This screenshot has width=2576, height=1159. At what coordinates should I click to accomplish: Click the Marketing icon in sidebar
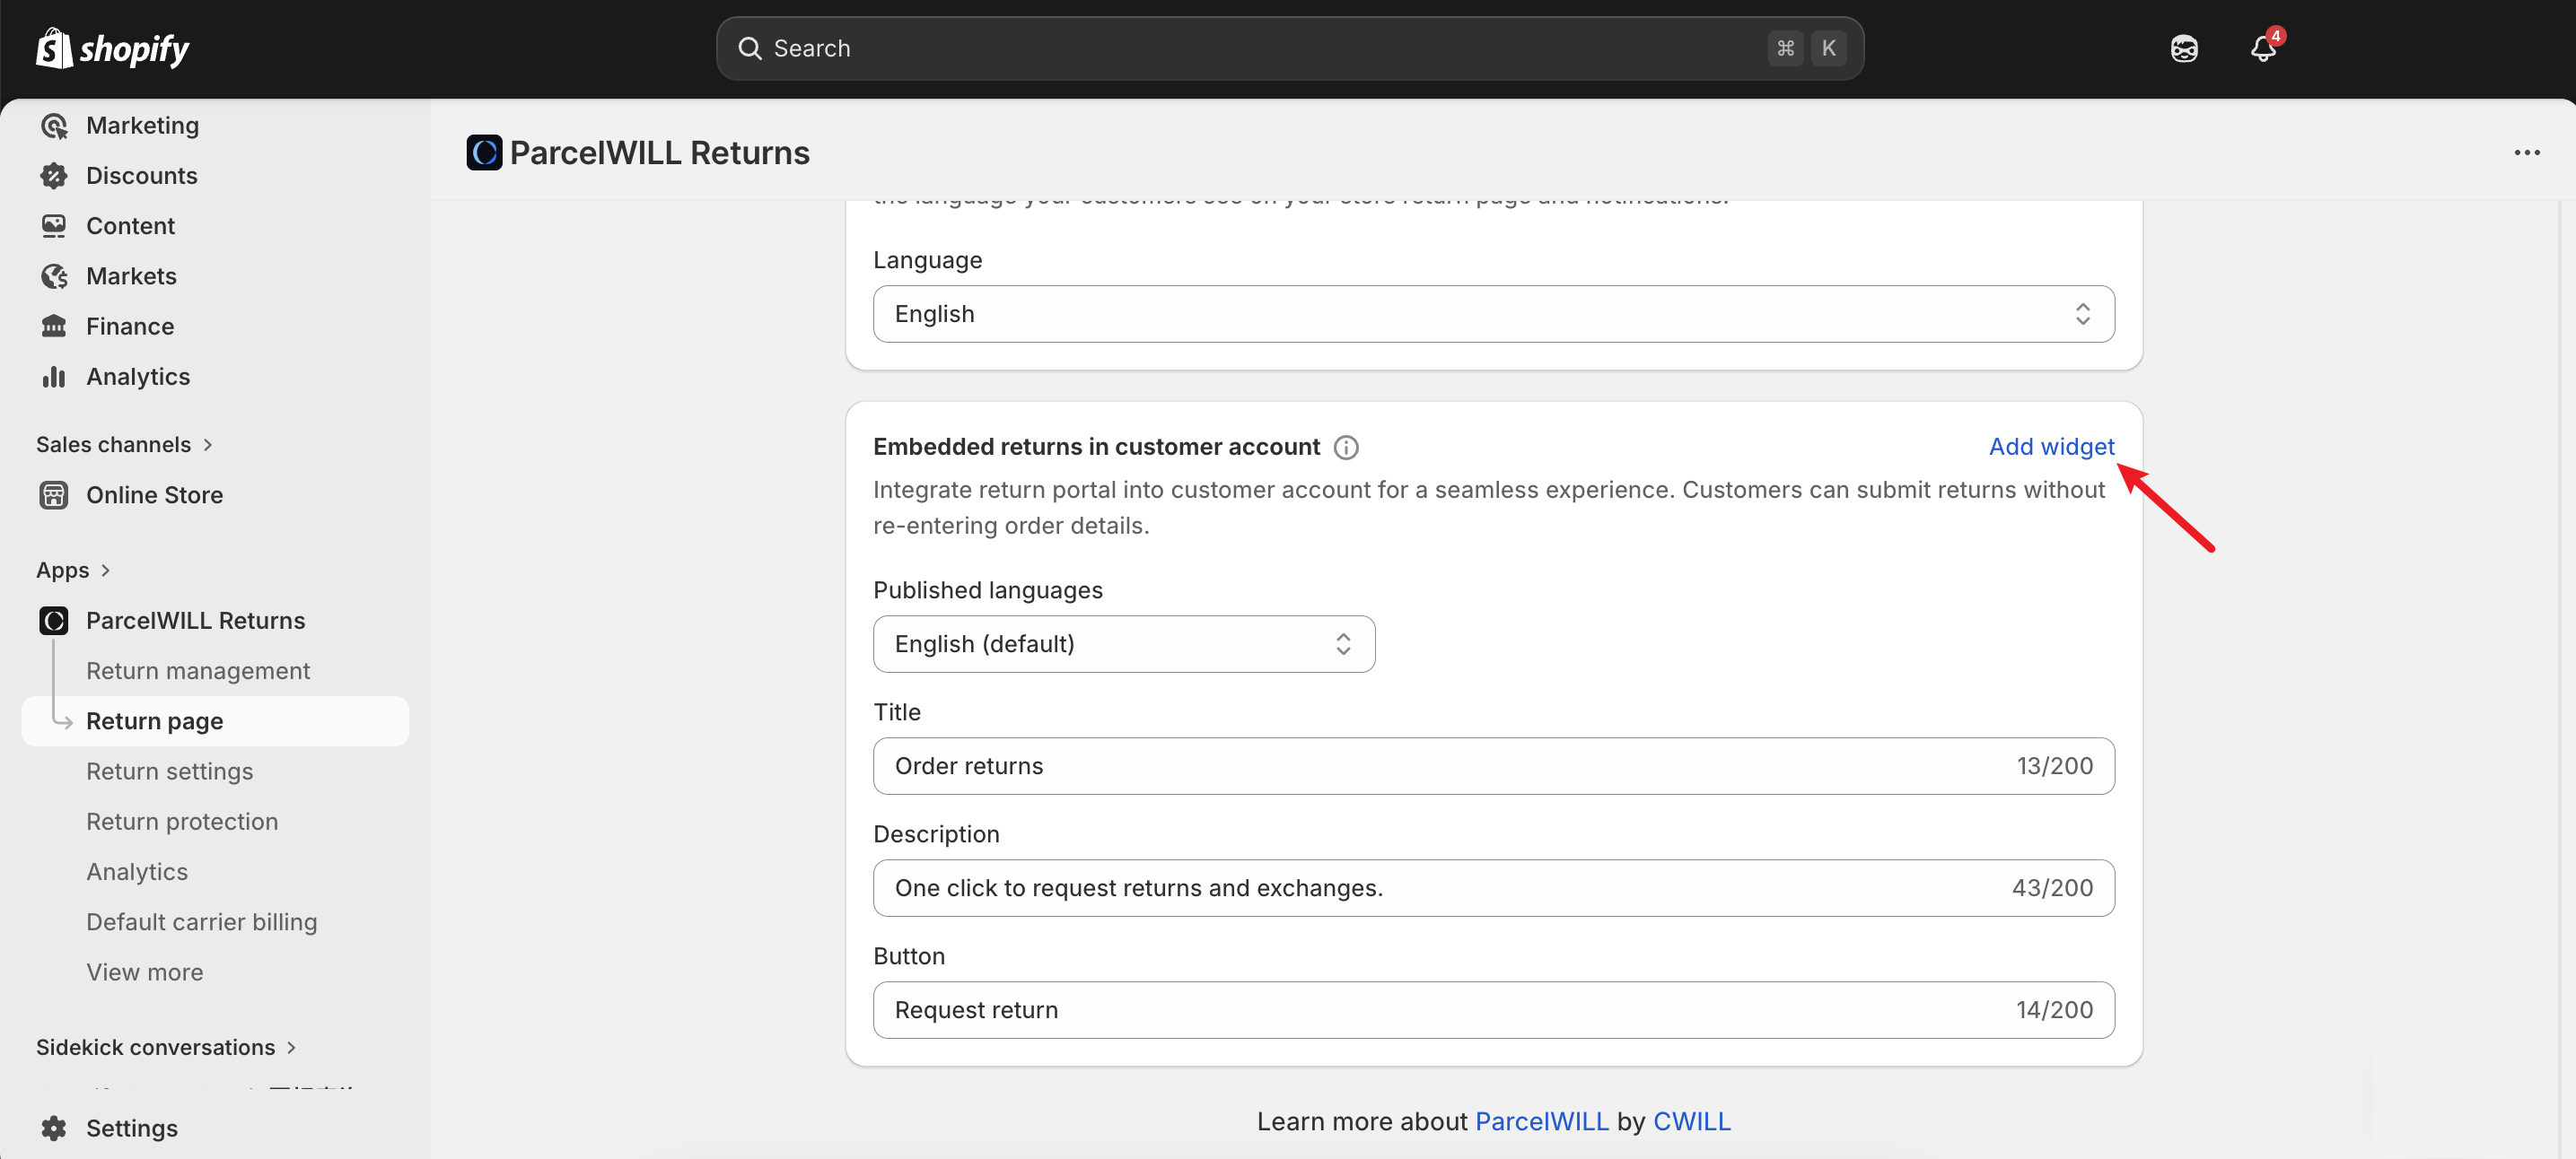point(54,126)
